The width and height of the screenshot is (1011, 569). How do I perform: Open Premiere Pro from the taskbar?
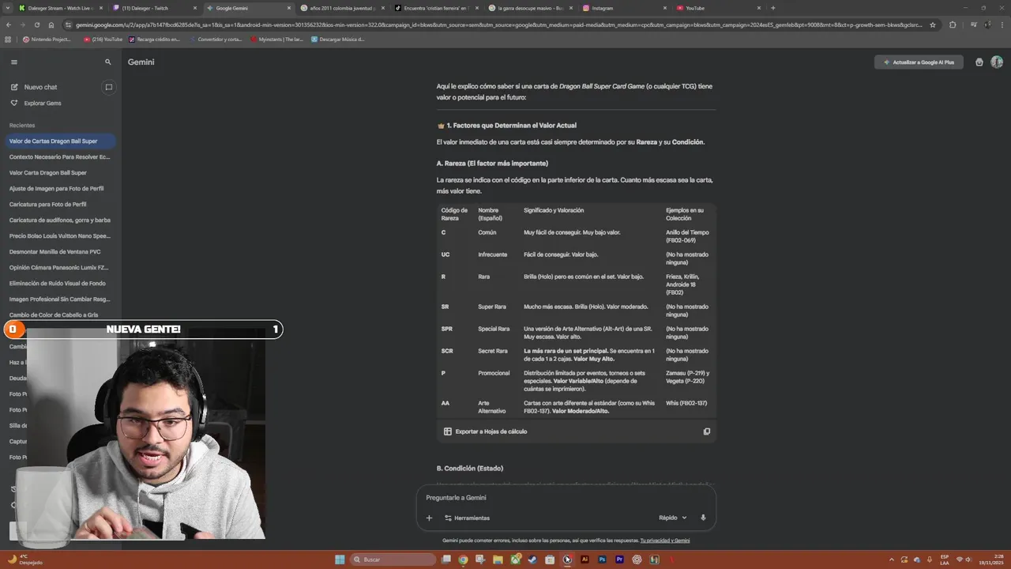(x=619, y=560)
